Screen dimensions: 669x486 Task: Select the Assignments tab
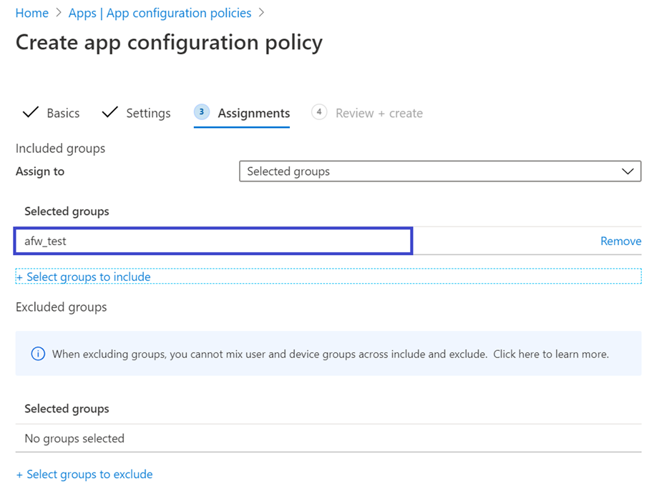coord(253,113)
